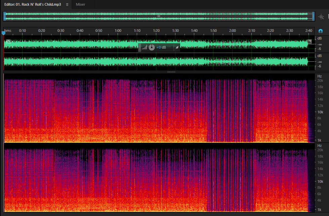Click the fade in handle on waveform
The image size is (329, 216).
[8, 42]
